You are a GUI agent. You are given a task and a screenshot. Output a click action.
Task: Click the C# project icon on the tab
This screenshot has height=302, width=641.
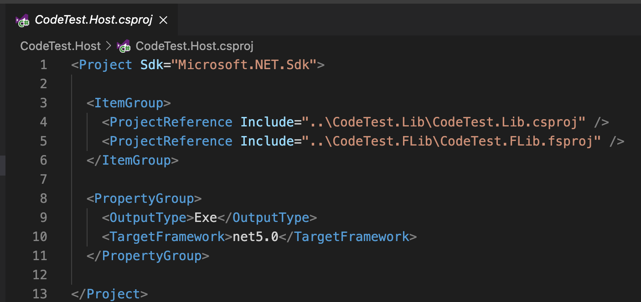(x=21, y=20)
